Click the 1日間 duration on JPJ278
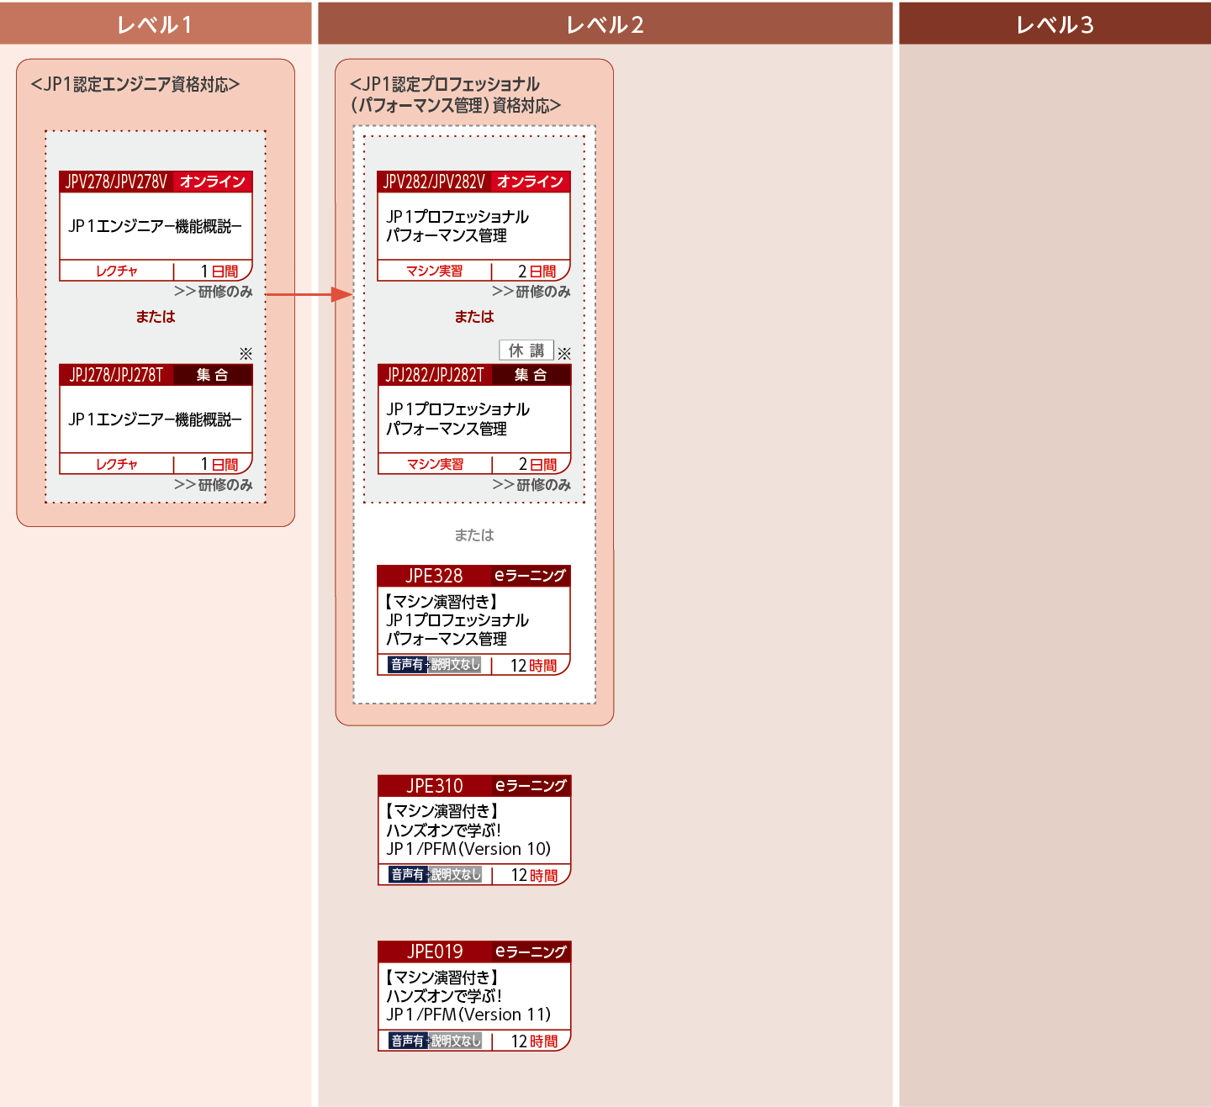The height and width of the screenshot is (1107, 1211). [219, 465]
